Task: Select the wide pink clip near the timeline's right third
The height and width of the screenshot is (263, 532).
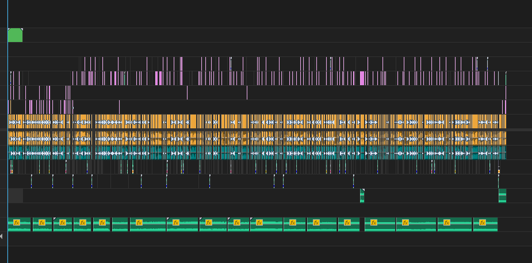Action: click(362, 78)
